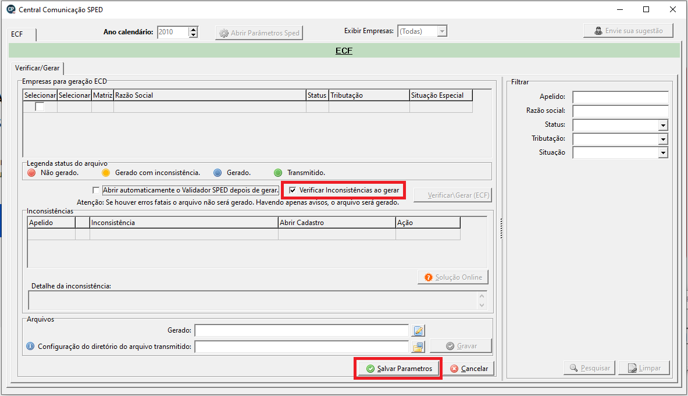Click the Limpar button

[644, 368]
